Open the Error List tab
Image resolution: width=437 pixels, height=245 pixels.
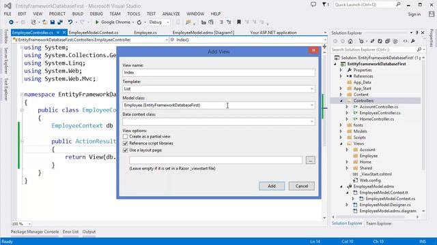point(70,231)
